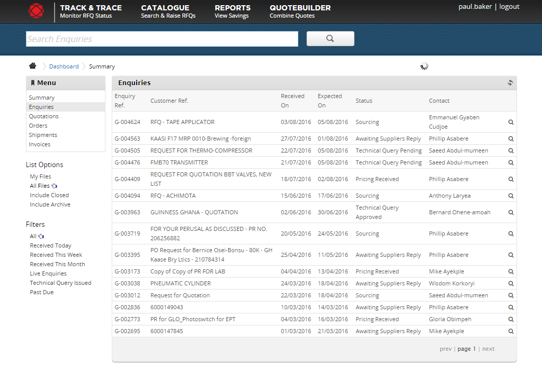The height and width of the screenshot is (384, 542).
Task: Open Track & Trace section
Action: [x=91, y=11]
